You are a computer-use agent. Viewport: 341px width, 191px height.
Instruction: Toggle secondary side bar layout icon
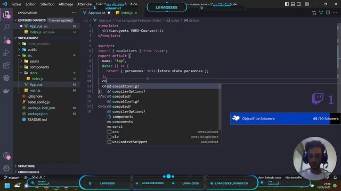pyautogui.click(x=299, y=4)
